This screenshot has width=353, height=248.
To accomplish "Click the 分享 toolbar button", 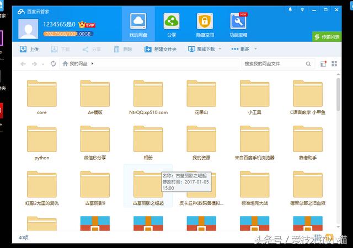I will tap(92, 49).
